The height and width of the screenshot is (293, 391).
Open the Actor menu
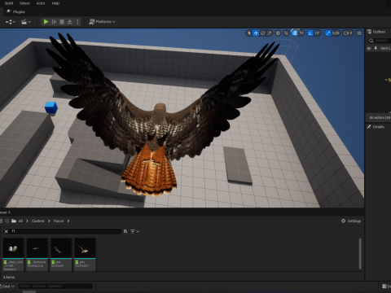point(41,3)
